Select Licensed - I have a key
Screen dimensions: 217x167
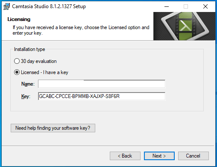[17, 72]
